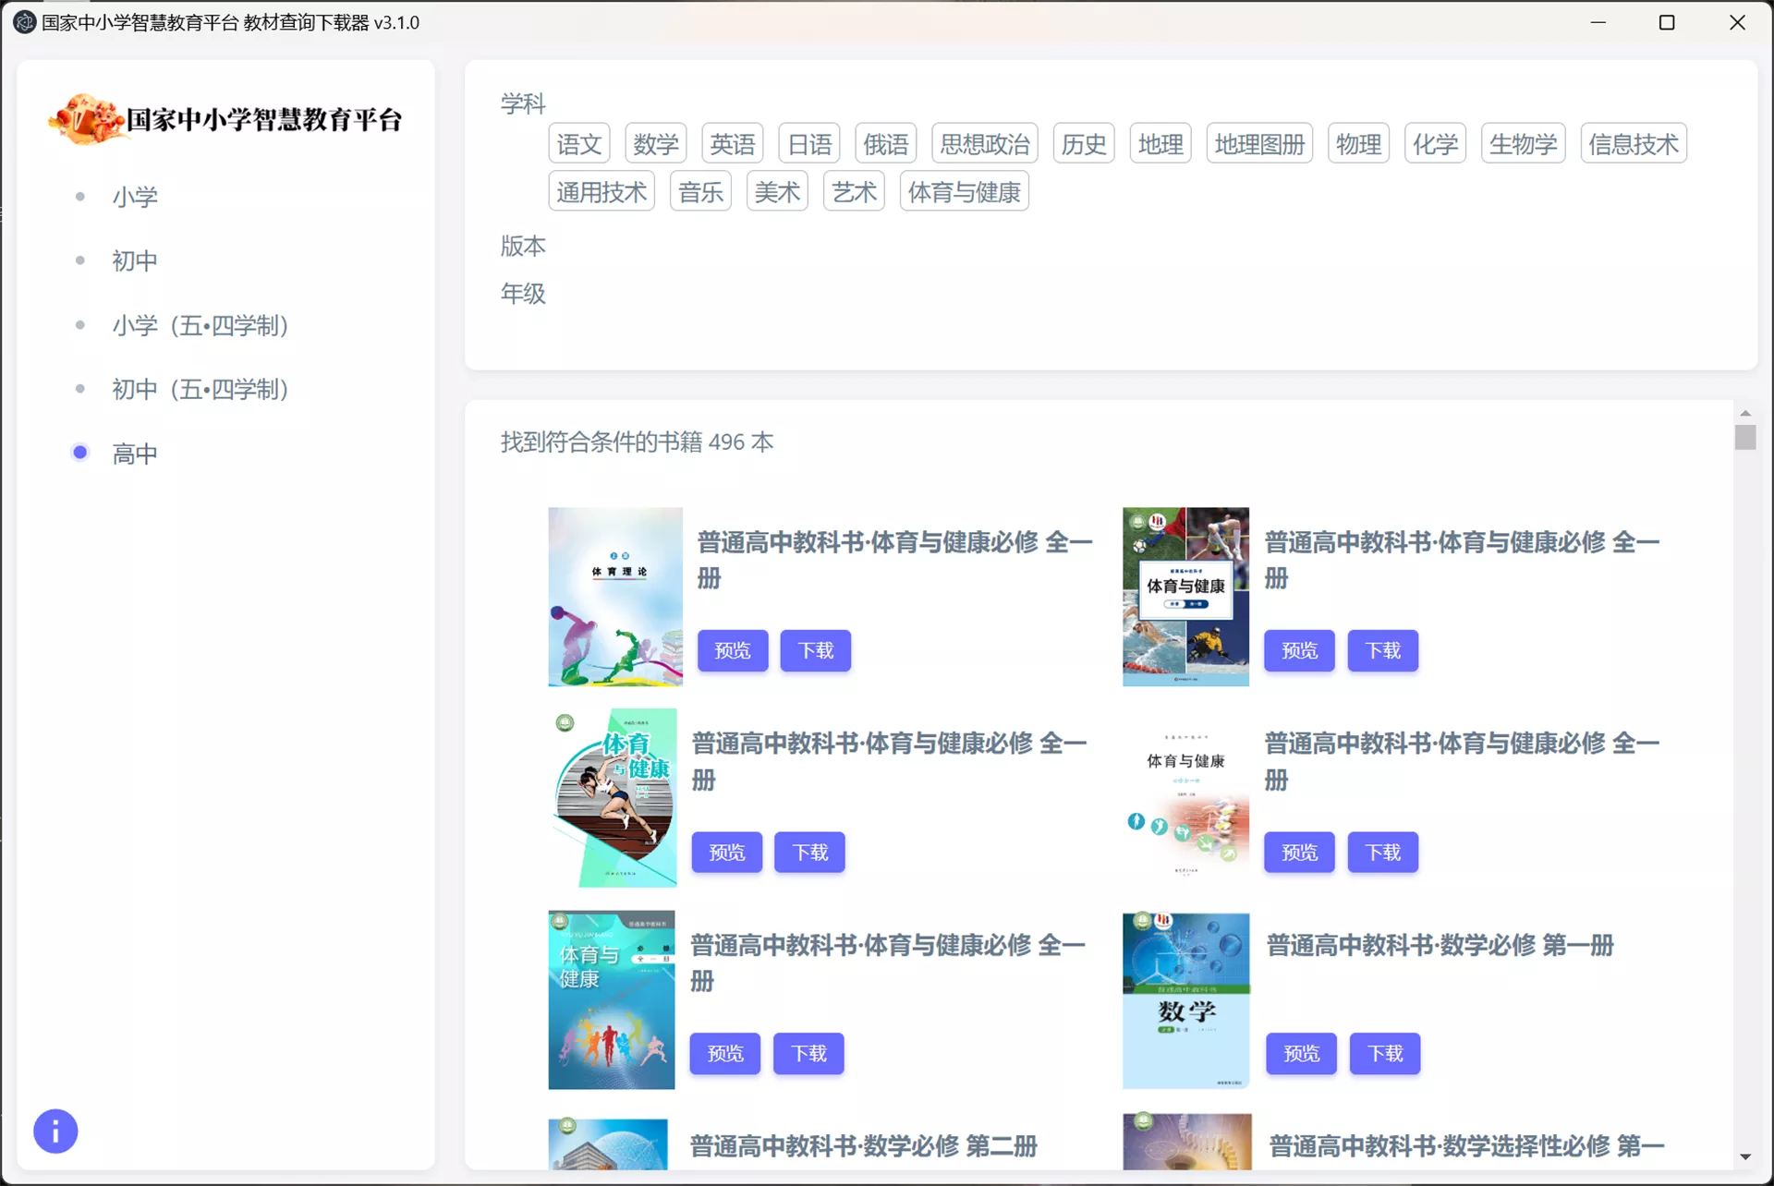Click the info icon at bottom left
1774x1186 pixels.
tap(55, 1131)
